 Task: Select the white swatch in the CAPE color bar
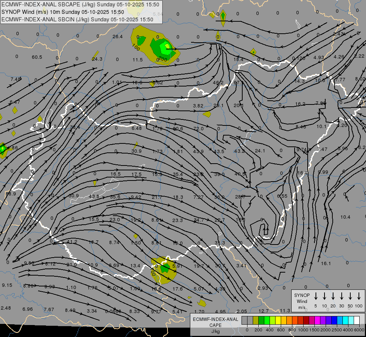point(357,321)
